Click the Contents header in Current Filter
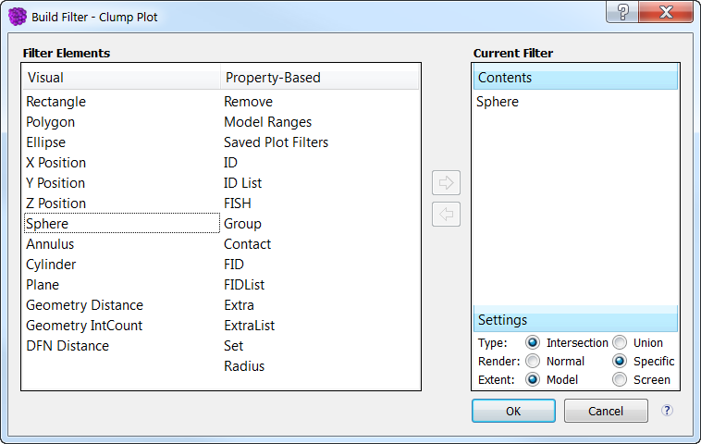 point(575,78)
